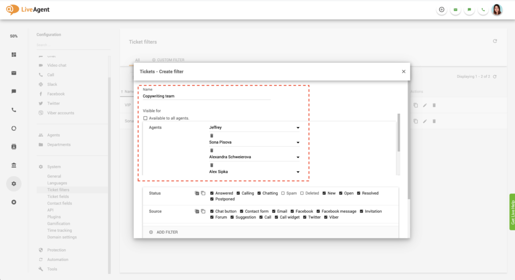The image size is (515, 280).
Task: Click the ADD FILTER button
Action: tap(163, 232)
